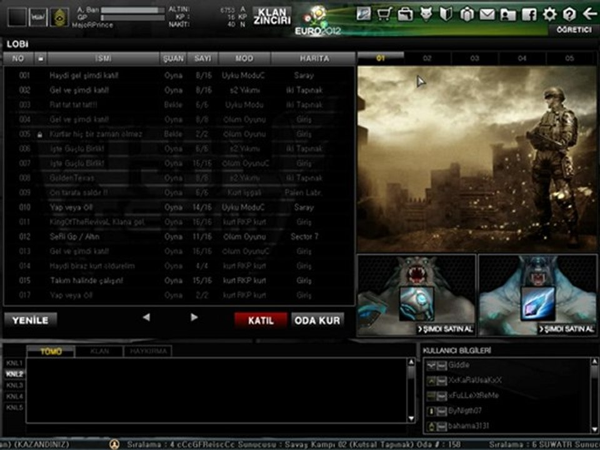The image size is (600, 450).
Task: Click the sergeant rank badge icon
Action: point(59,17)
